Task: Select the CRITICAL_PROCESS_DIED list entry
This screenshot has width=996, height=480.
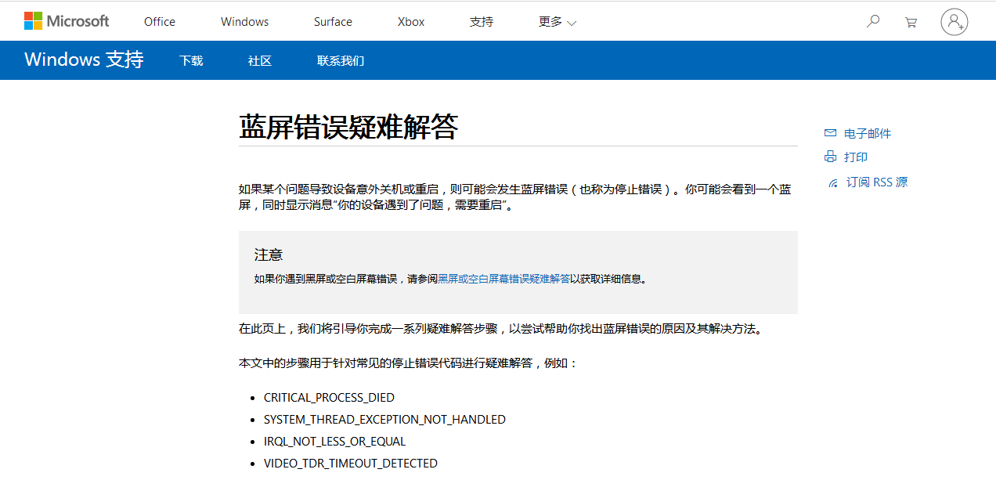Action: pyautogui.click(x=328, y=397)
